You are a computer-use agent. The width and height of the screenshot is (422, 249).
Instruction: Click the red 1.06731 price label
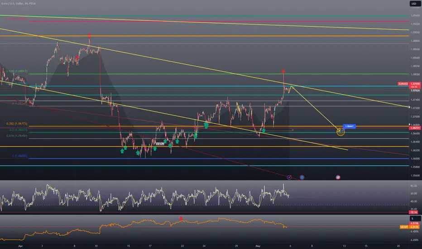coord(415,128)
